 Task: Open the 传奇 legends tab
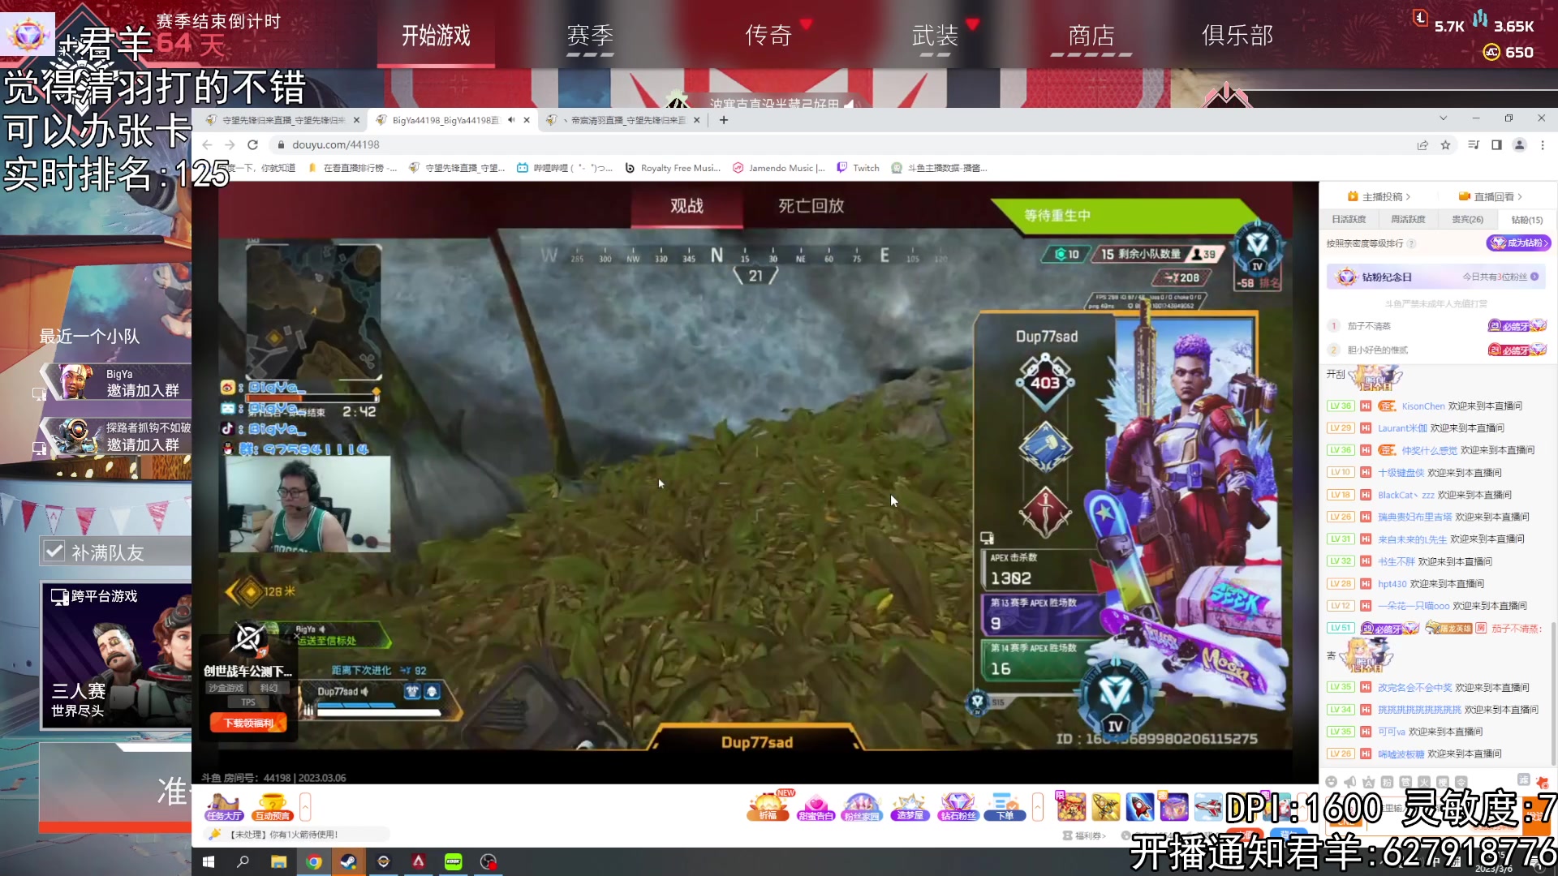(x=768, y=36)
